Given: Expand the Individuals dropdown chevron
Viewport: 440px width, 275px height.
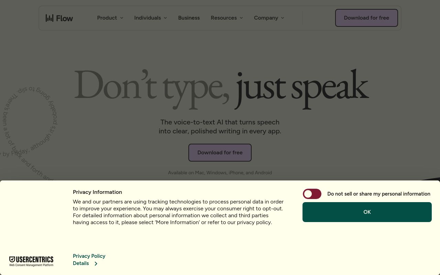Looking at the screenshot, I should coord(165,18).
